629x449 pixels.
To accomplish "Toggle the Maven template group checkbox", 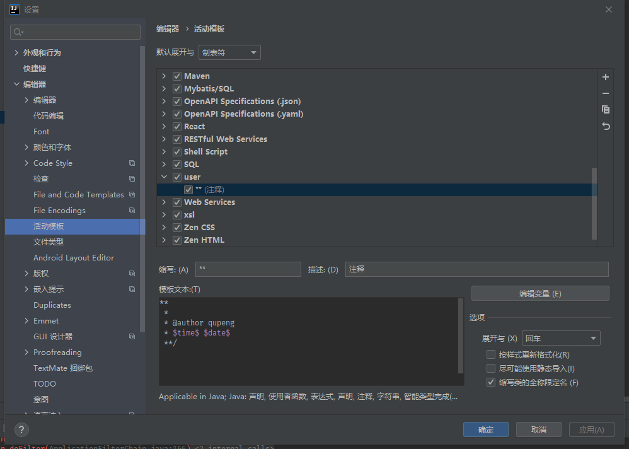I will 177,76.
